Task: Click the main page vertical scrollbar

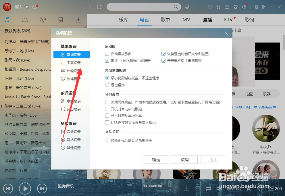Action: [x=284, y=42]
